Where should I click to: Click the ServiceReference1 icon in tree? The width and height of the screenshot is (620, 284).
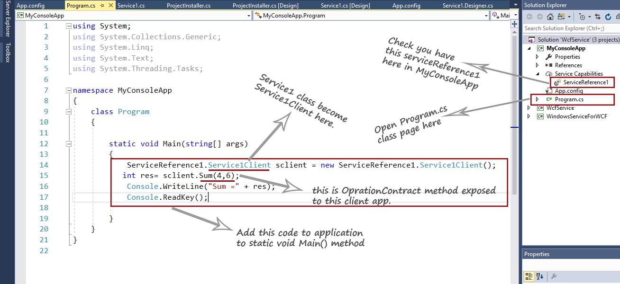tap(557, 82)
